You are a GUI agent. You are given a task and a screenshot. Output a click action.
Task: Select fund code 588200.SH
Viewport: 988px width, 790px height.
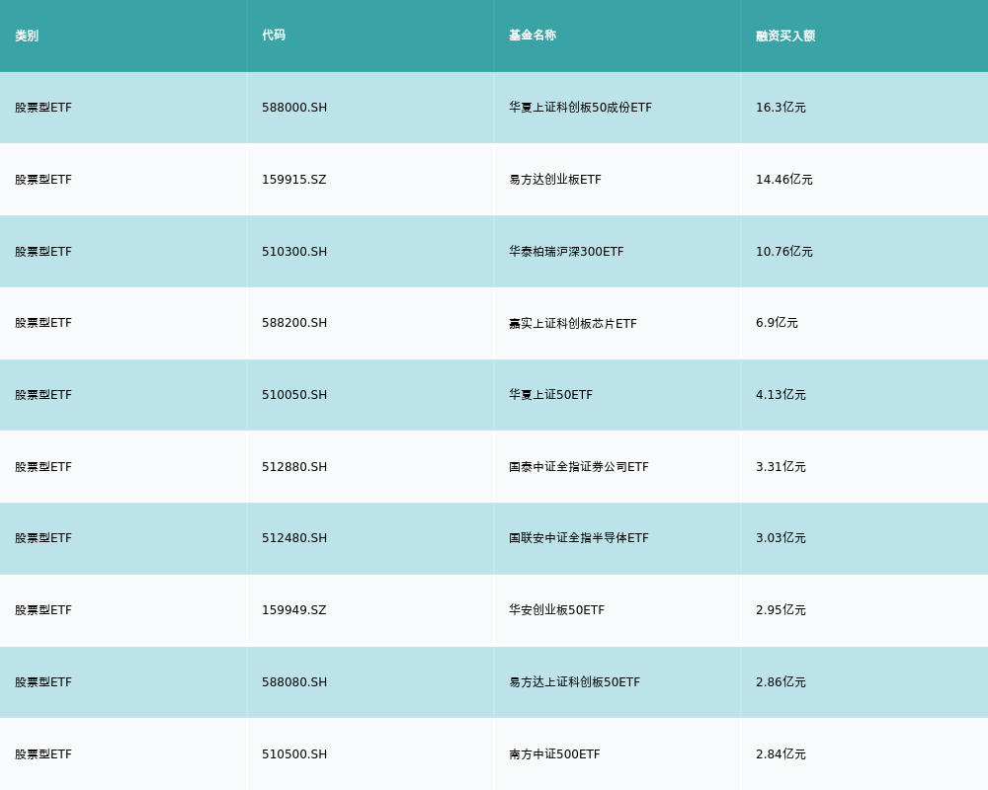click(294, 323)
